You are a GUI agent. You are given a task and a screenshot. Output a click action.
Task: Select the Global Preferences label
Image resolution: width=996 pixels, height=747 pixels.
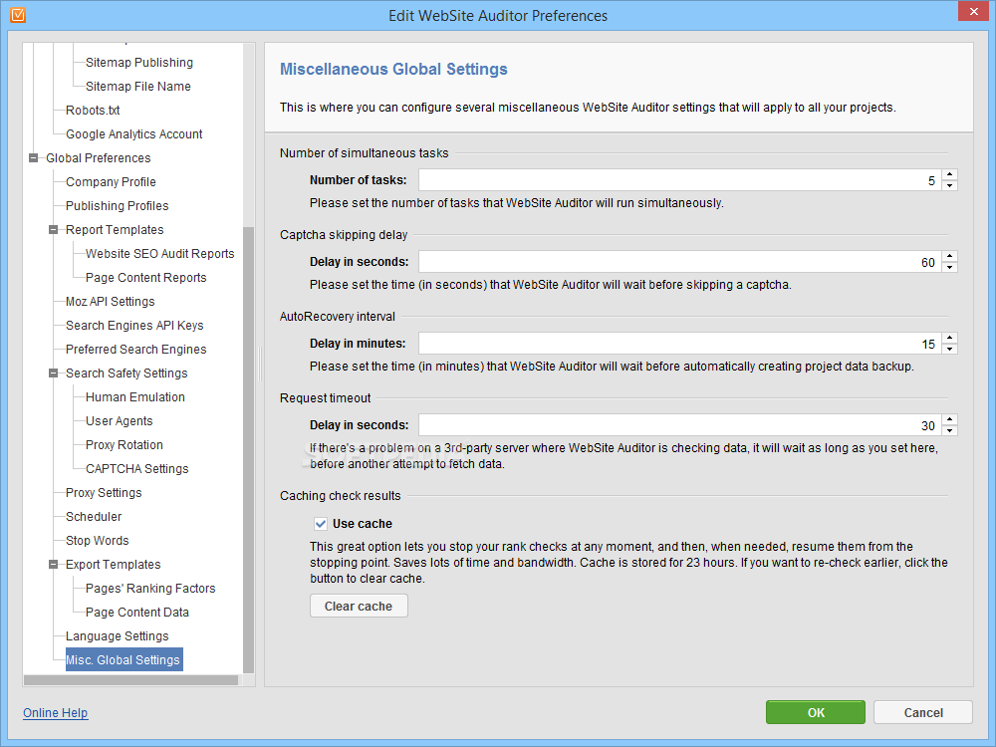pos(99,158)
